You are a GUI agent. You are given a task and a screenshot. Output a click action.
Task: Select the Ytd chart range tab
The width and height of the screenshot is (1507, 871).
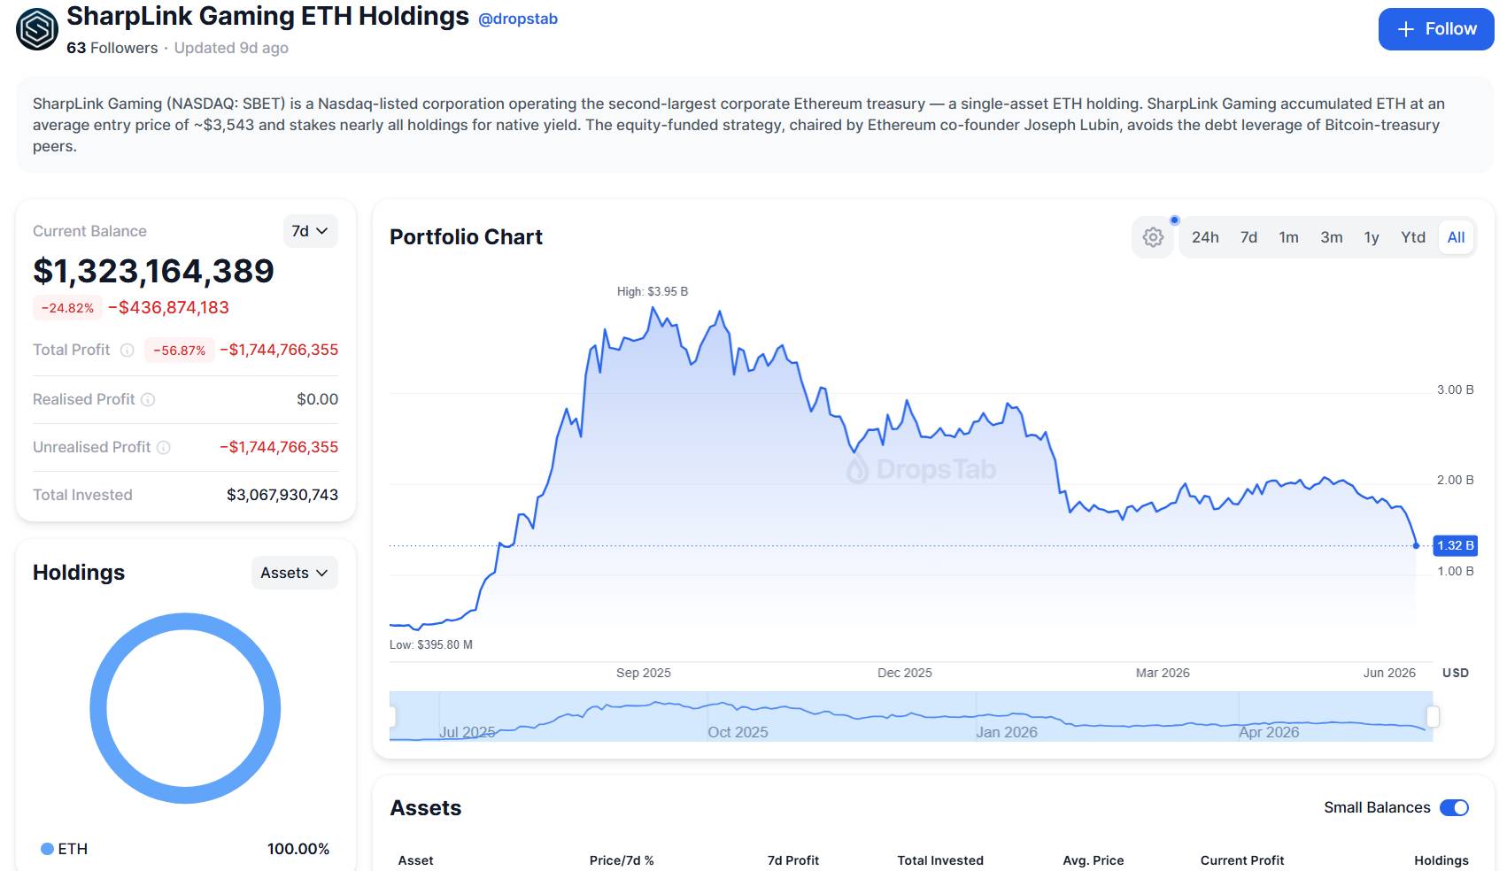[x=1413, y=237]
